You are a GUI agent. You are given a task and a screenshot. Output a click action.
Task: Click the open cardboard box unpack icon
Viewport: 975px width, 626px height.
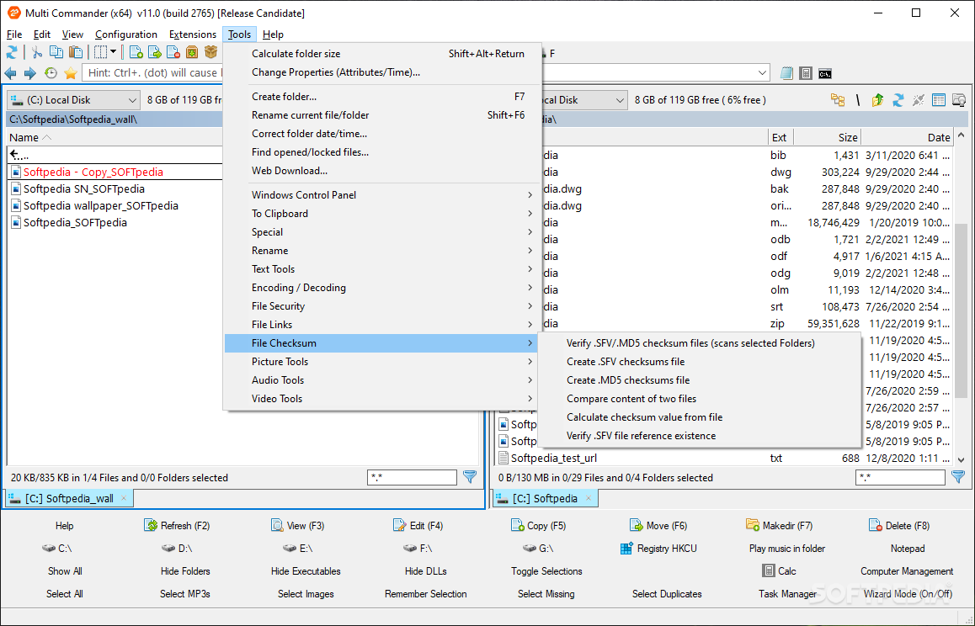pos(211,53)
